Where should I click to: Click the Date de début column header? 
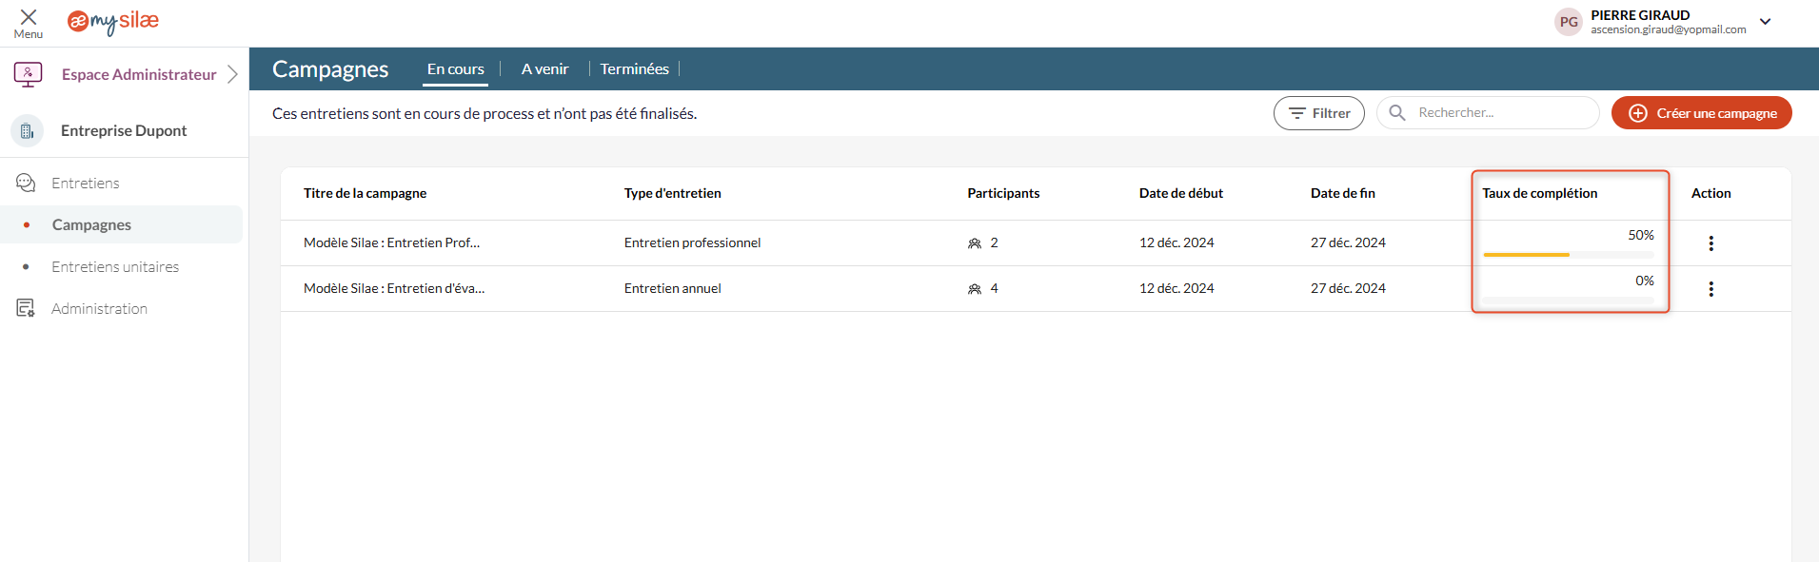point(1181,193)
